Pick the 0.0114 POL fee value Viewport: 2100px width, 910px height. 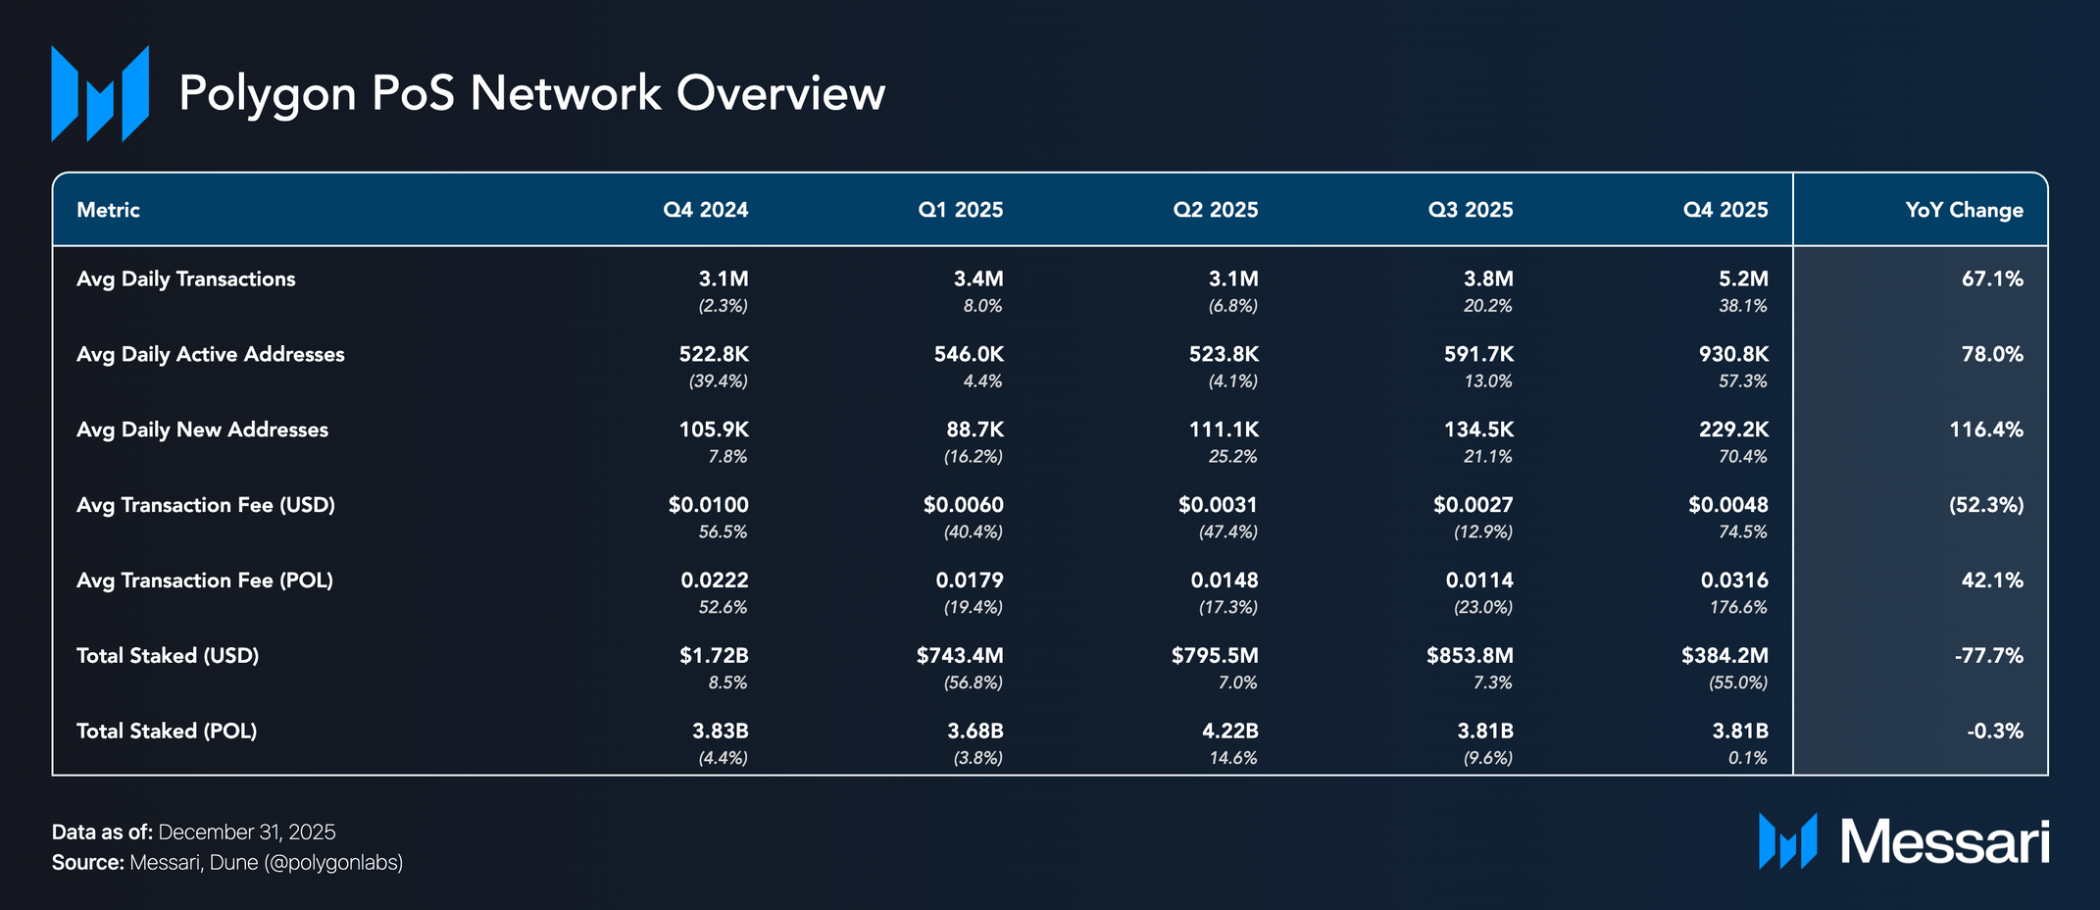coord(1479,581)
